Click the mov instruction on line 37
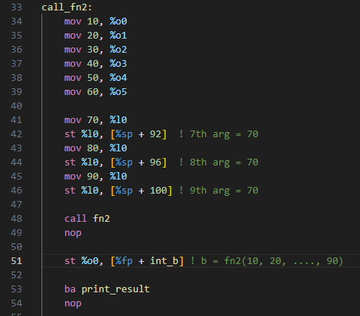 73,64
